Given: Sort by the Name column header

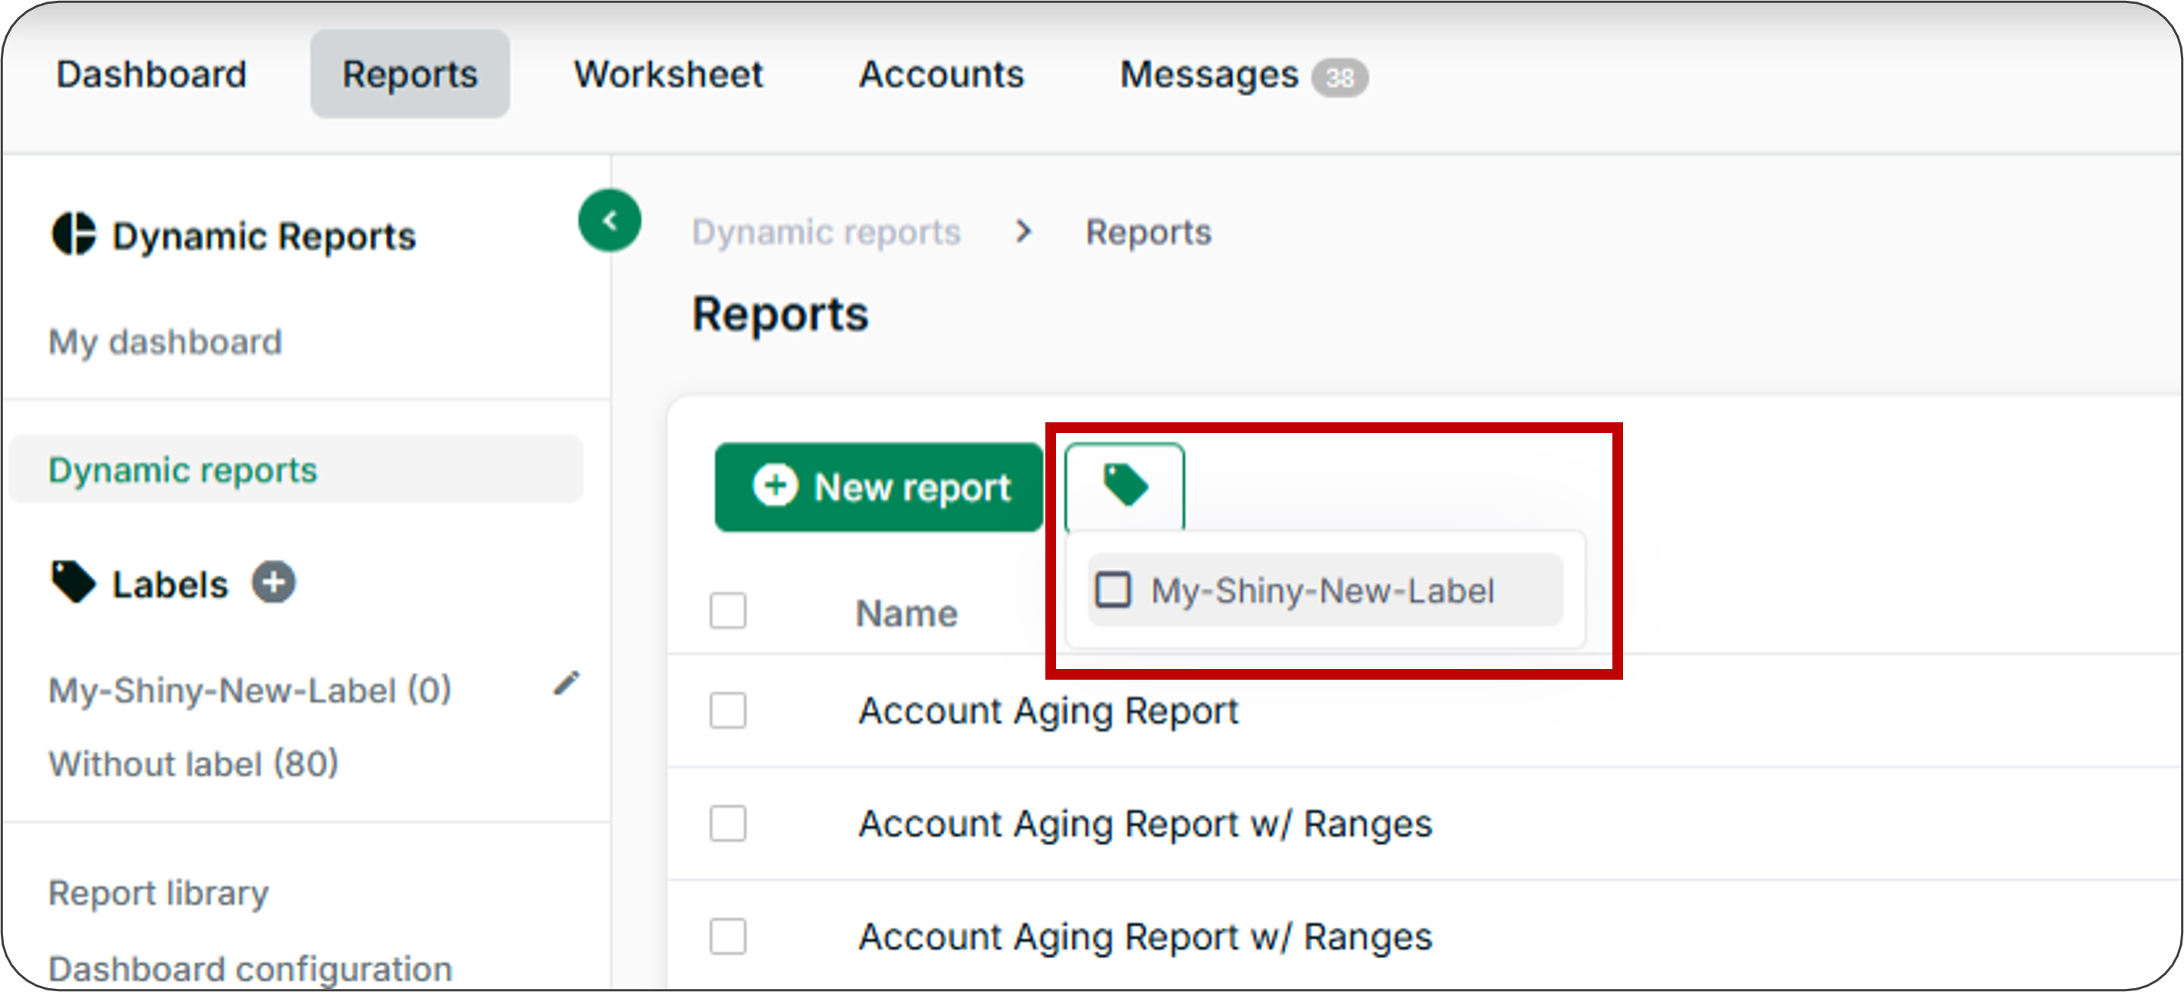Looking at the screenshot, I should click(906, 613).
